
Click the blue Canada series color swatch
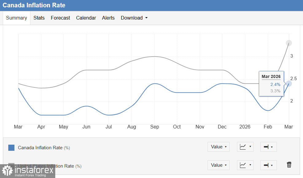point(11,148)
